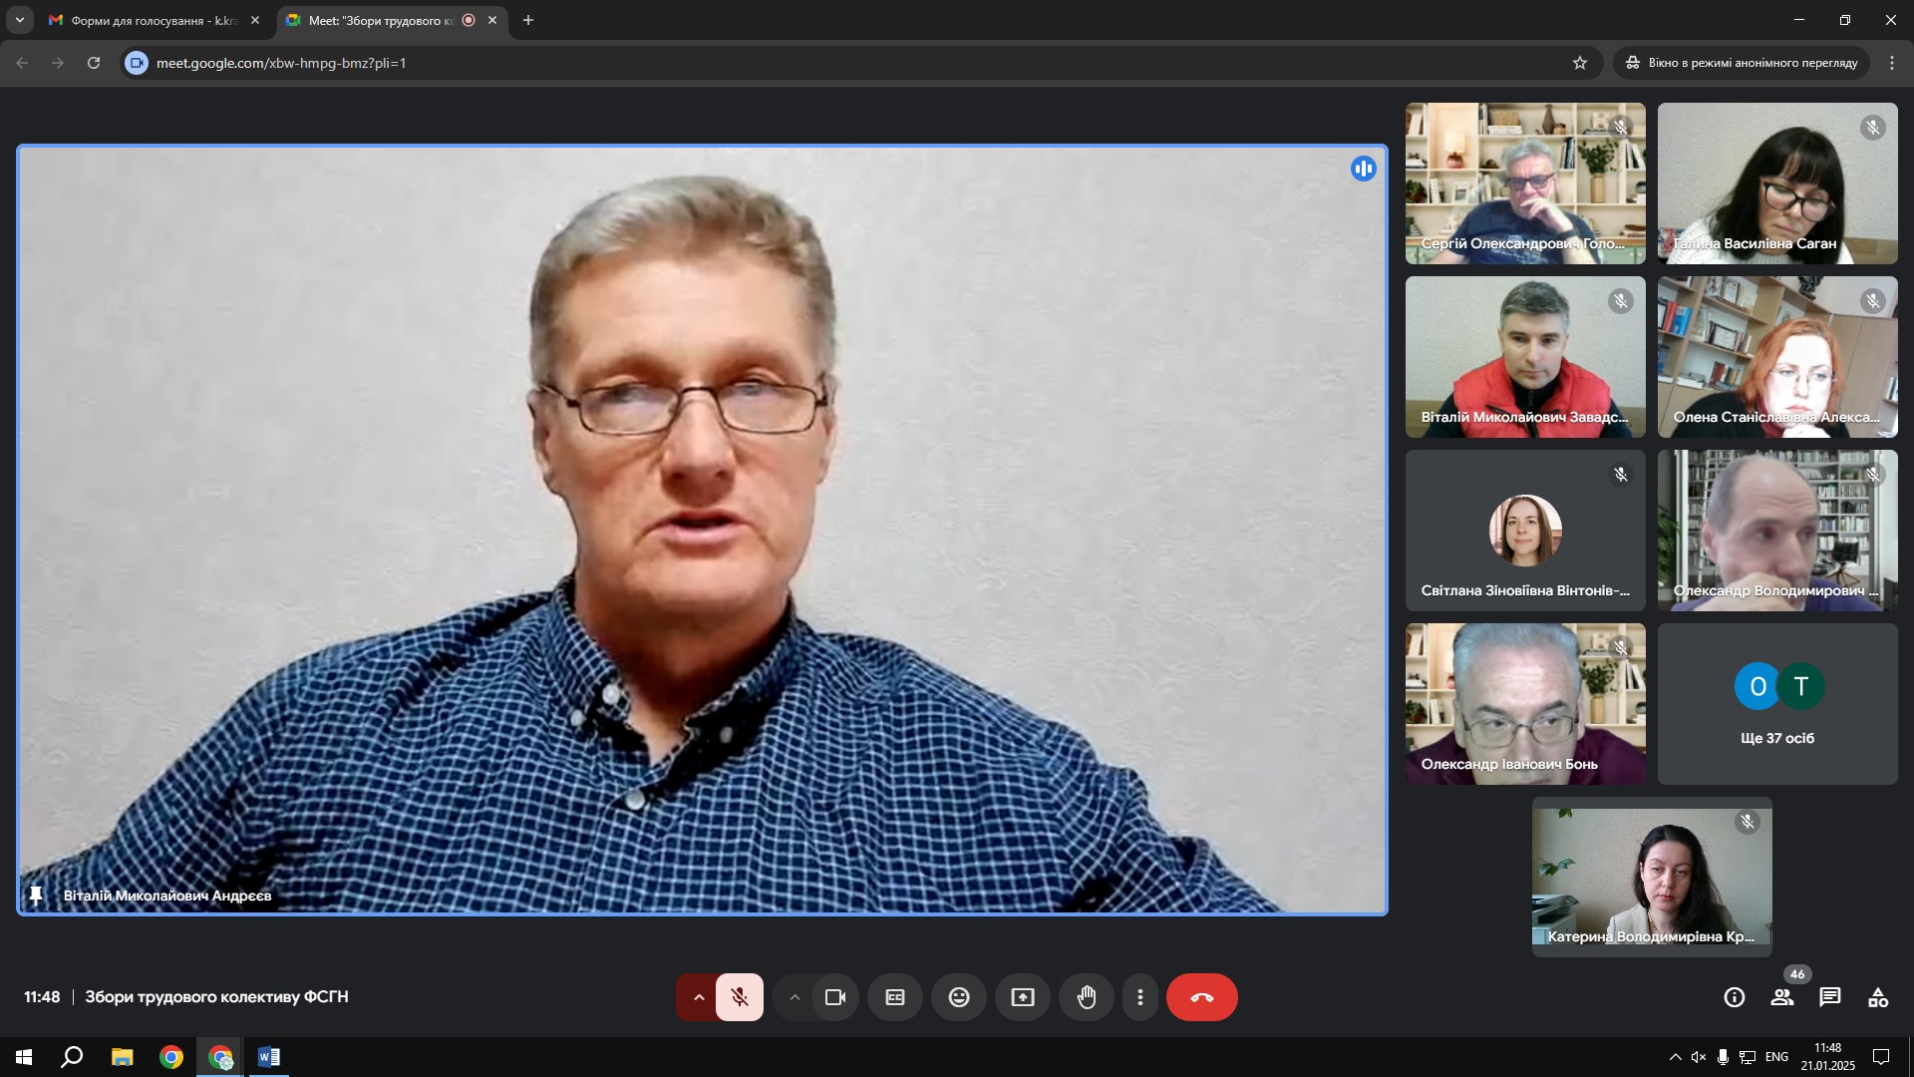
Task: Open the activities icon
Action: tap(1878, 997)
